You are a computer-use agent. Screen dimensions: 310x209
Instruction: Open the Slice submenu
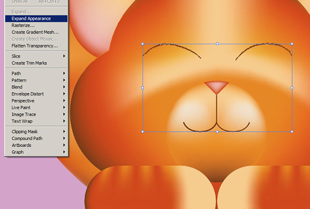[x=36, y=56]
